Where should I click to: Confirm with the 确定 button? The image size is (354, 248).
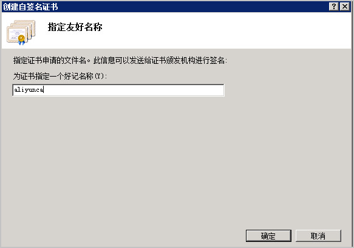point(268,236)
